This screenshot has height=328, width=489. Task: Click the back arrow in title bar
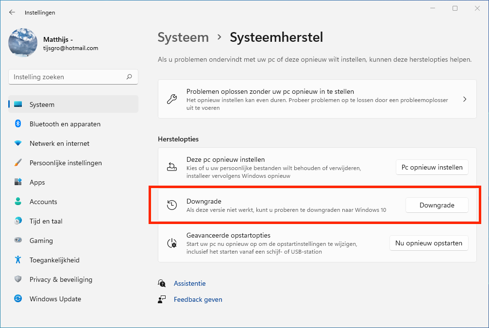(x=12, y=13)
